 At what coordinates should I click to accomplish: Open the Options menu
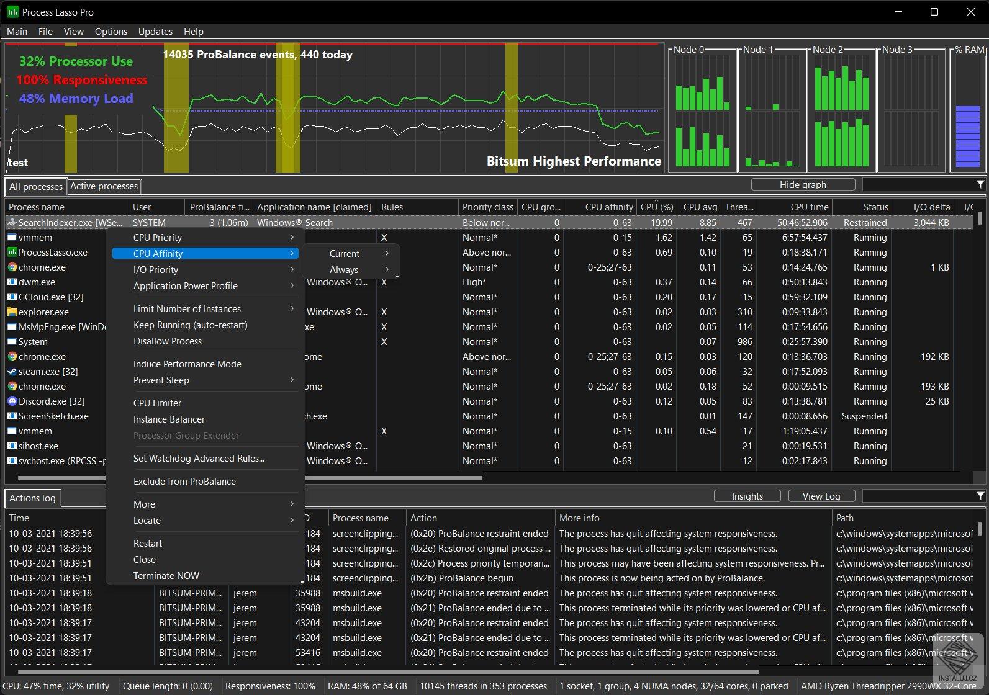pyautogui.click(x=111, y=31)
